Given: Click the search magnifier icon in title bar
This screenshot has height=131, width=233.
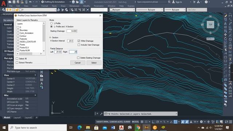Looking at the screenshot, I should pyautogui.click(x=169, y=2).
